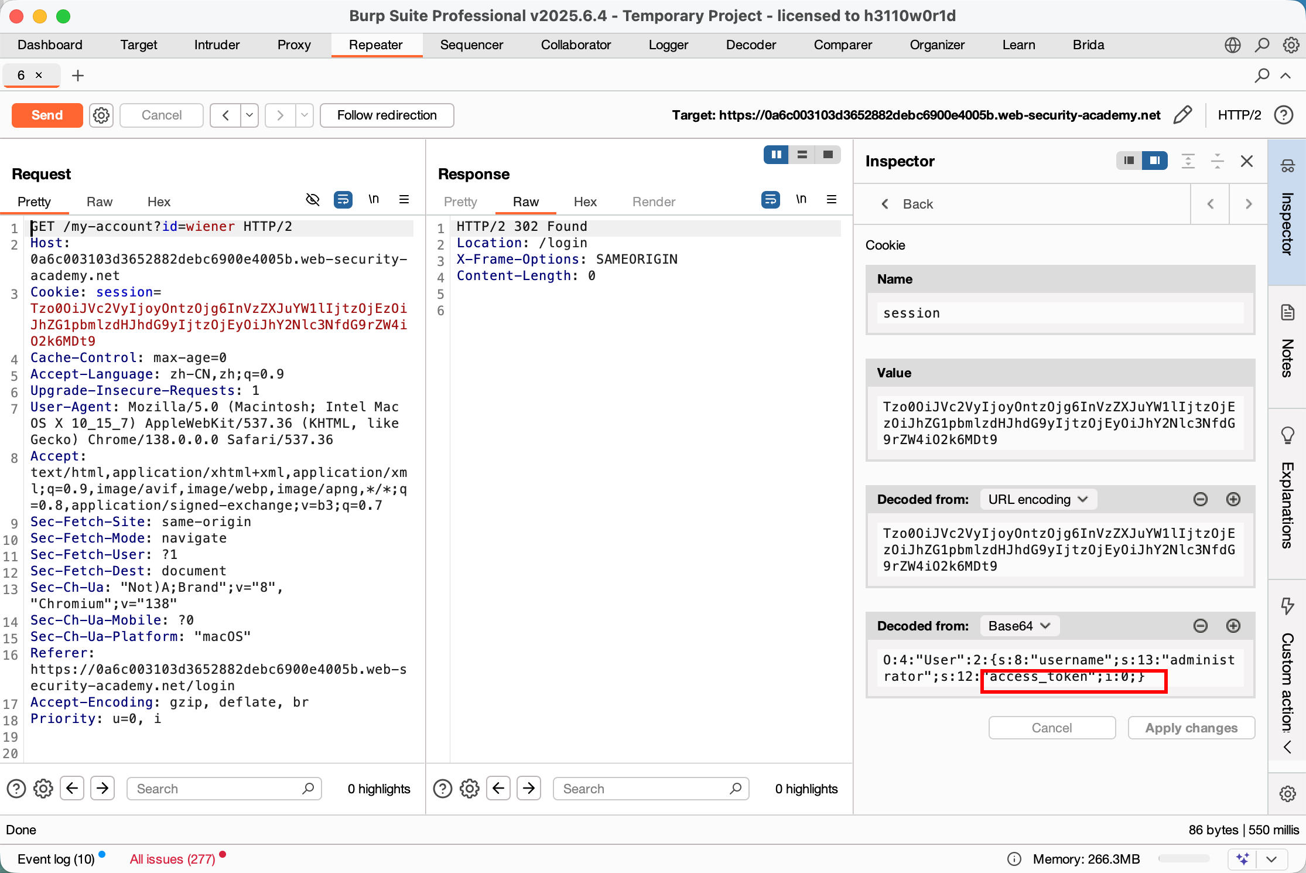Click the memory usage progress bar
This screenshot has width=1306, height=873.
pyautogui.click(x=1184, y=859)
